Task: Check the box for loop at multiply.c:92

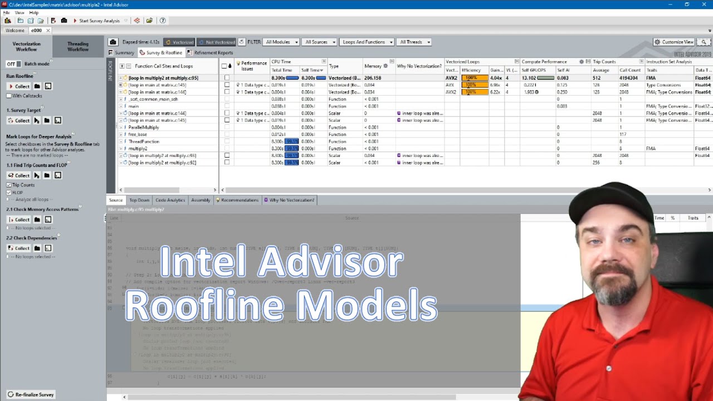Action: [x=227, y=163]
